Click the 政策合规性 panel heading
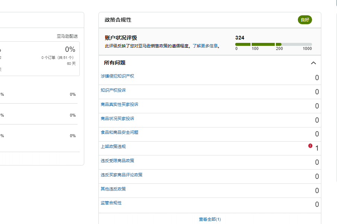Viewport: 337px width, 224px height. click(118, 20)
